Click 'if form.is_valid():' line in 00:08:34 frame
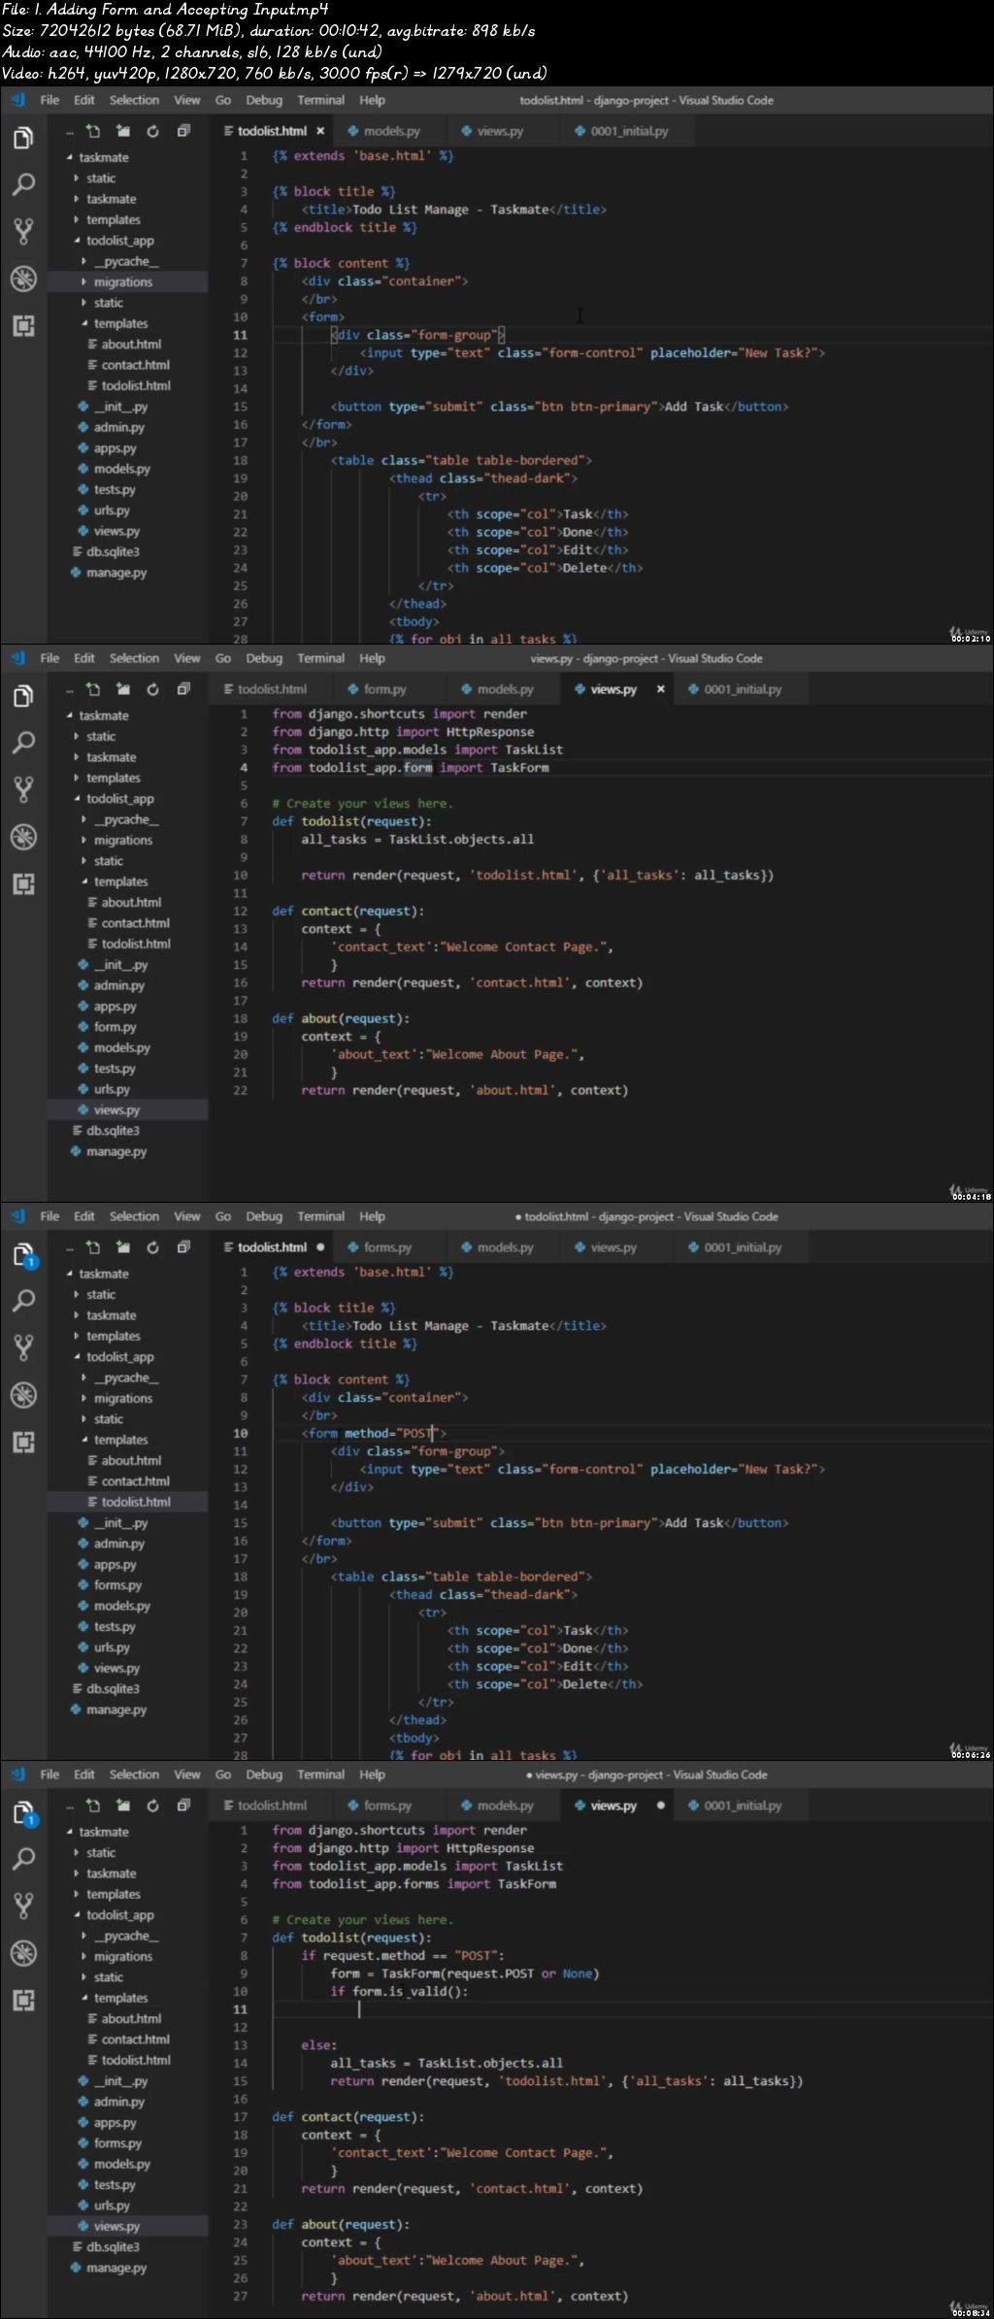 coord(399,1991)
